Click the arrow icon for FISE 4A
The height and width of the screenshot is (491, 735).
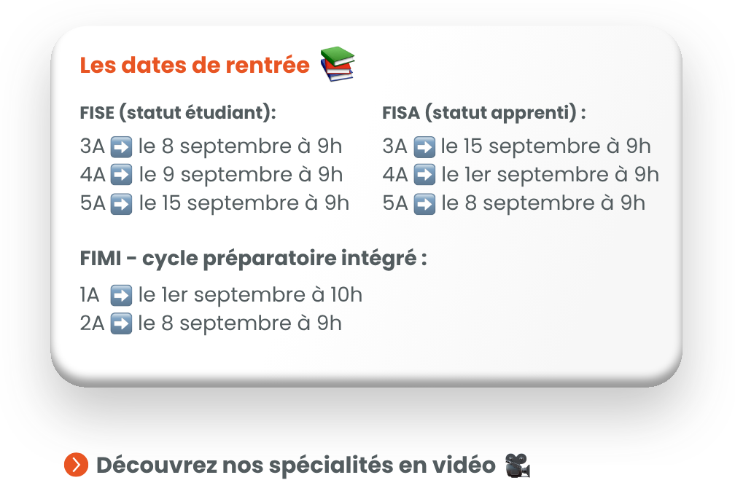click(121, 176)
